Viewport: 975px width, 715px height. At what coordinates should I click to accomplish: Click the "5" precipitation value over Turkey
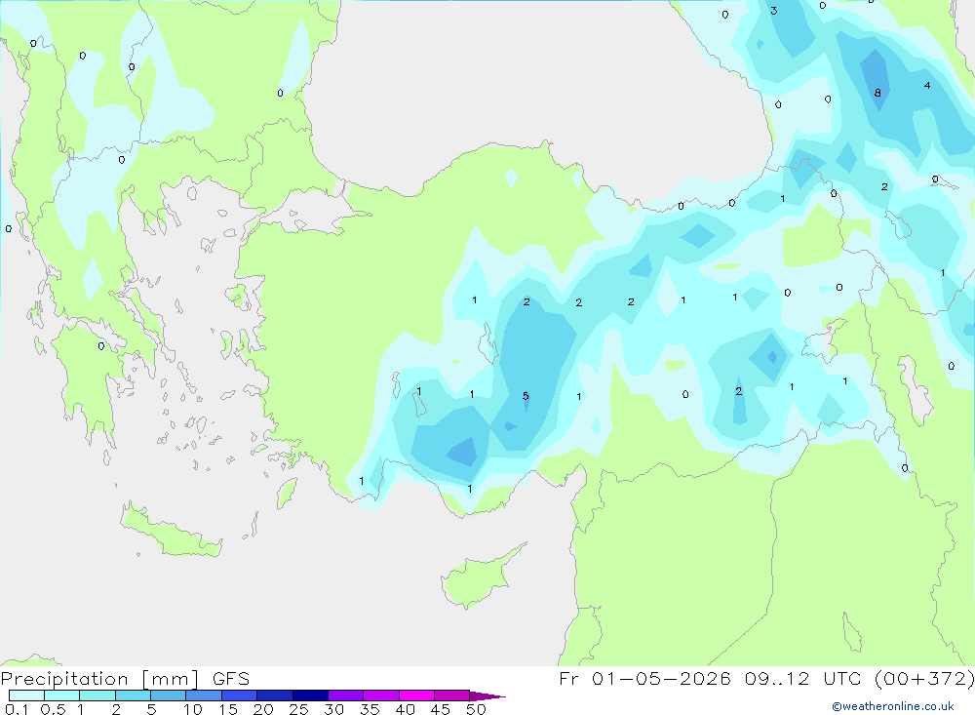coord(526,396)
